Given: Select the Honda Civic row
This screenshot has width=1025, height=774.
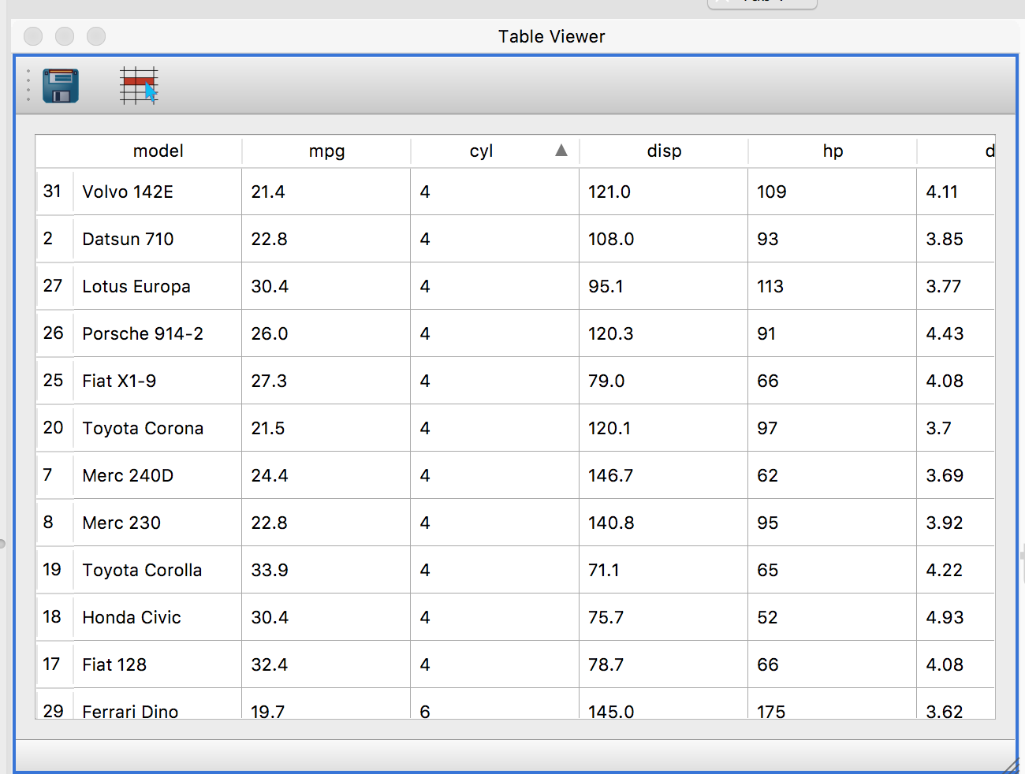Looking at the screenshot, I should (130, 617).
